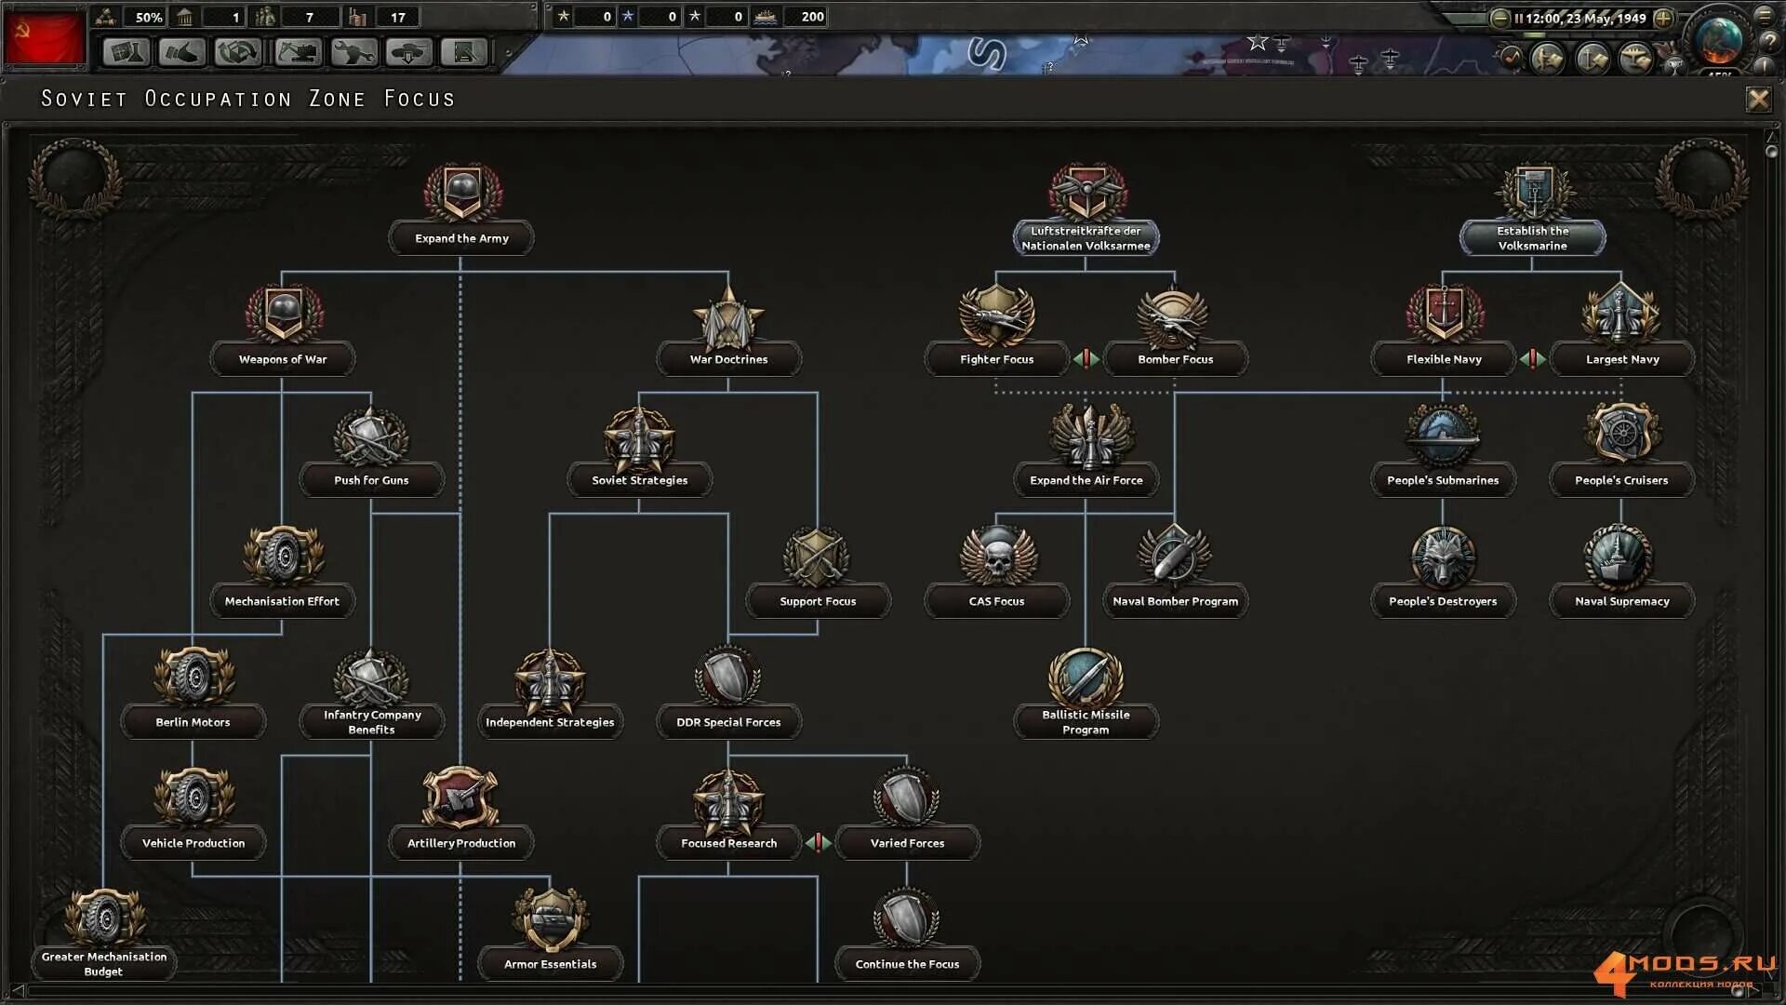This screenshot has height=1005, width=1786.
Task: Open the second top-bar menu tab
Action: [182, 52]
